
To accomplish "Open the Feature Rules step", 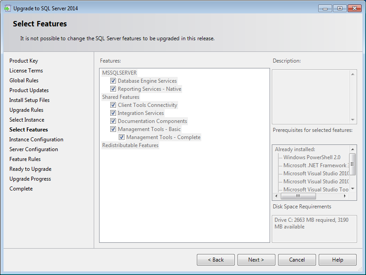I will [x=25, y=159].
